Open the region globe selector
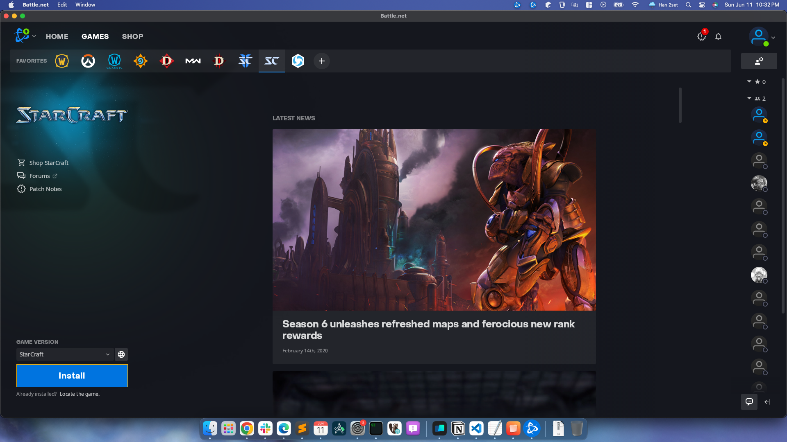This screenshot has width=787, height=442. pos(121,354)
